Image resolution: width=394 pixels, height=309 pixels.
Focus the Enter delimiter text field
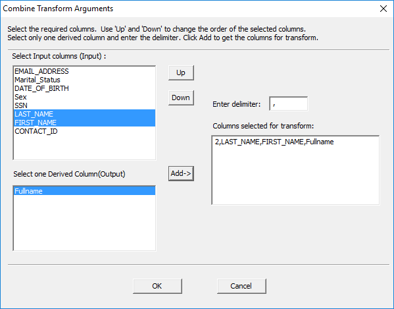click(x=288, y=103)
